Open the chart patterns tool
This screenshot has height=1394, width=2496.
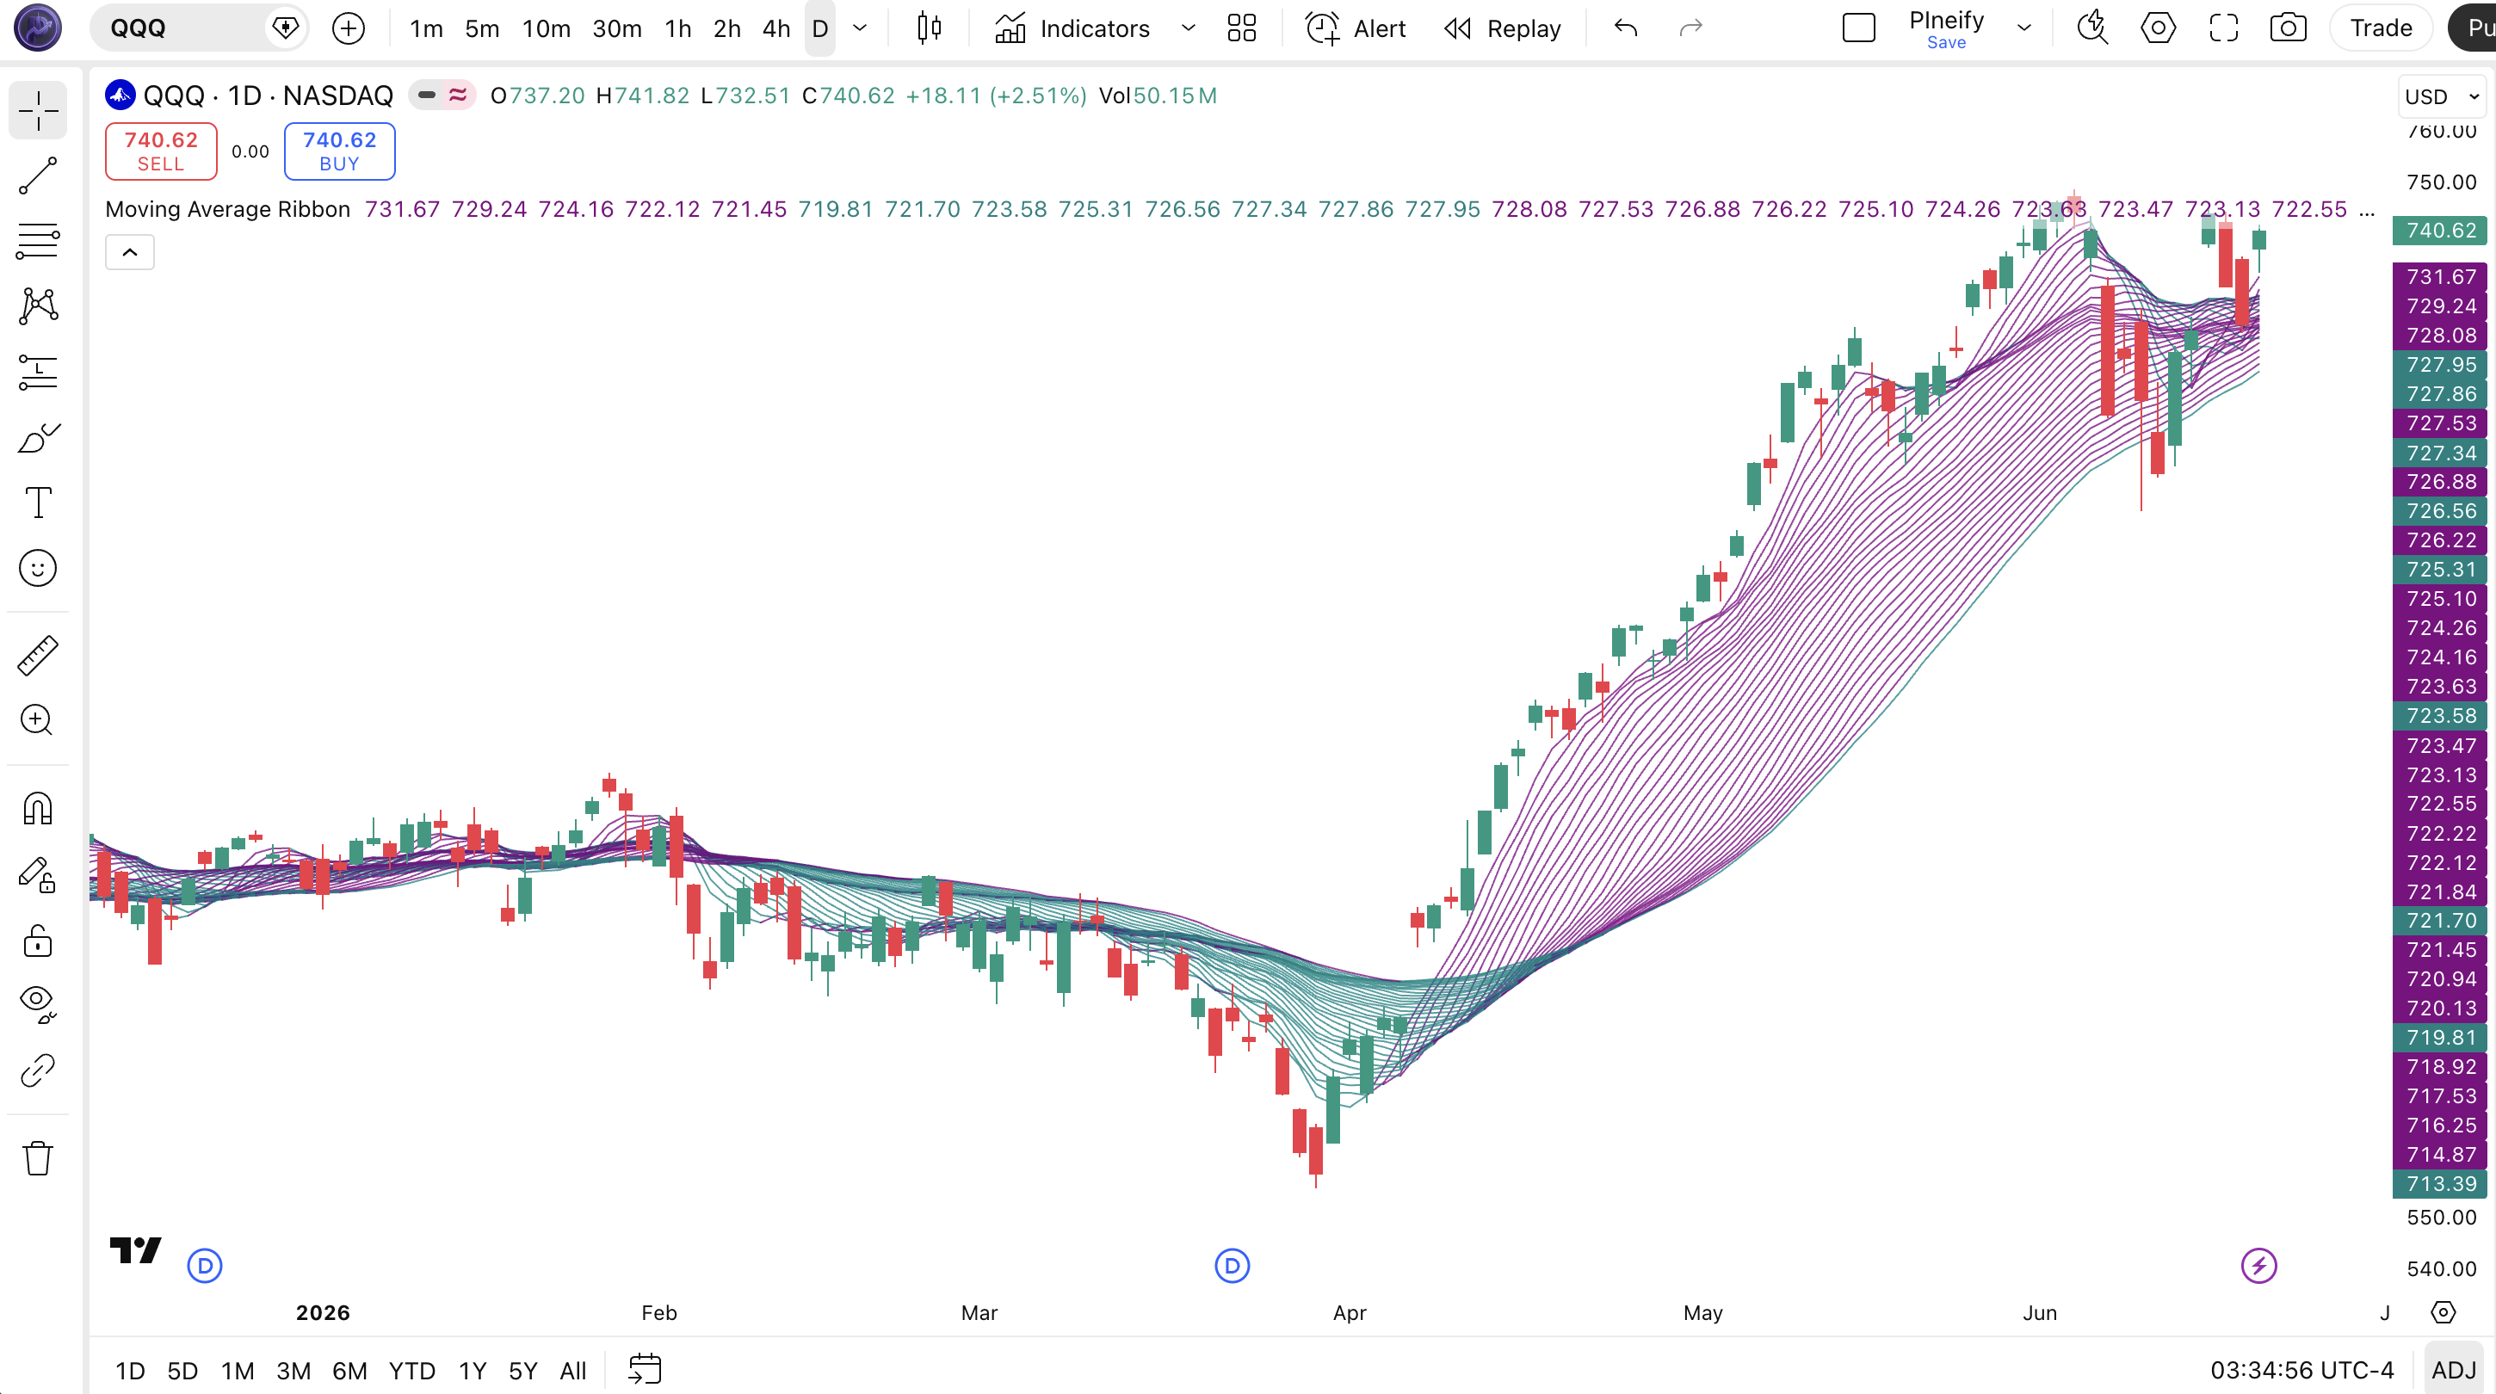[x=38, y=307]
